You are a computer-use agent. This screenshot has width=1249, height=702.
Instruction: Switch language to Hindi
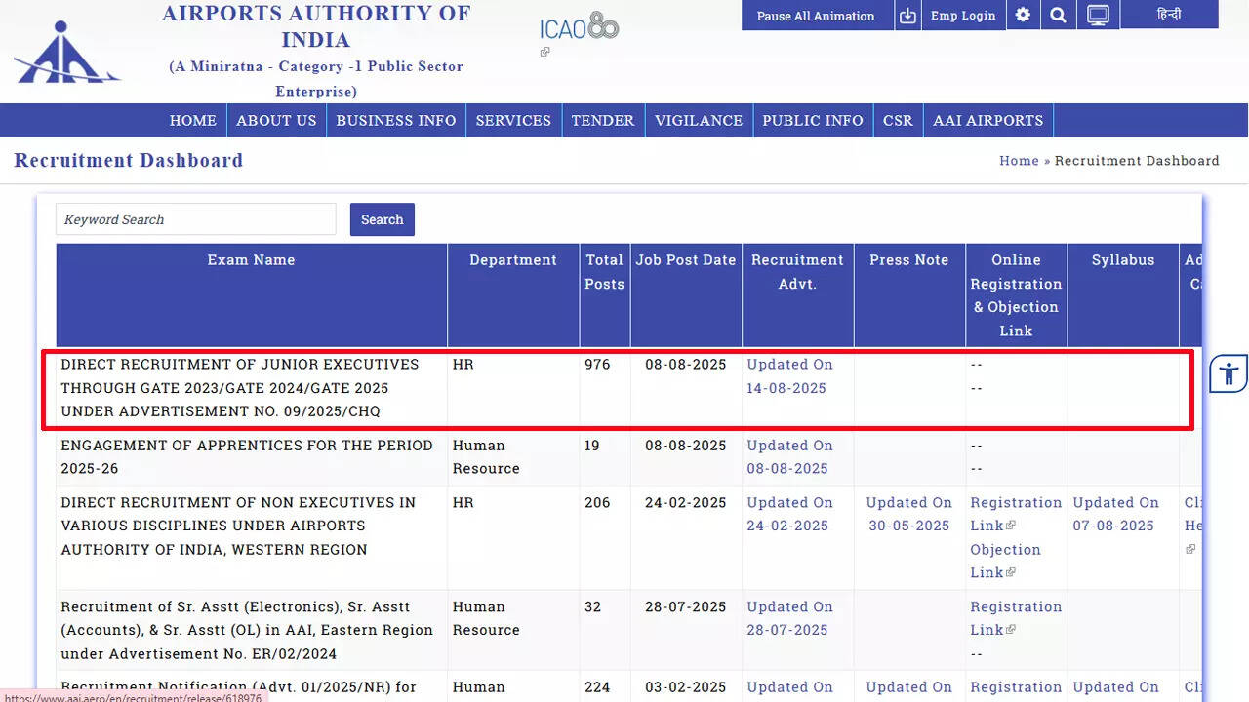click(x=1169, y=15)
